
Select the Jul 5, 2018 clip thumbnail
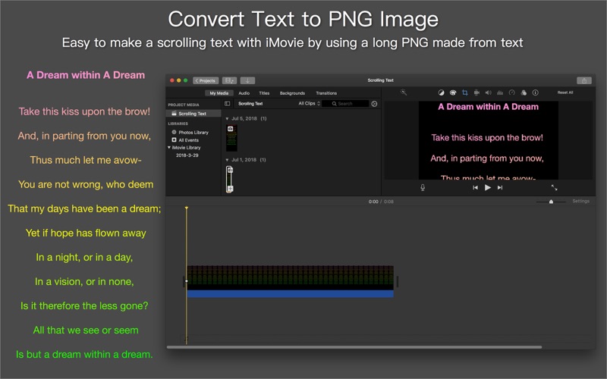[x=231, y=138]
